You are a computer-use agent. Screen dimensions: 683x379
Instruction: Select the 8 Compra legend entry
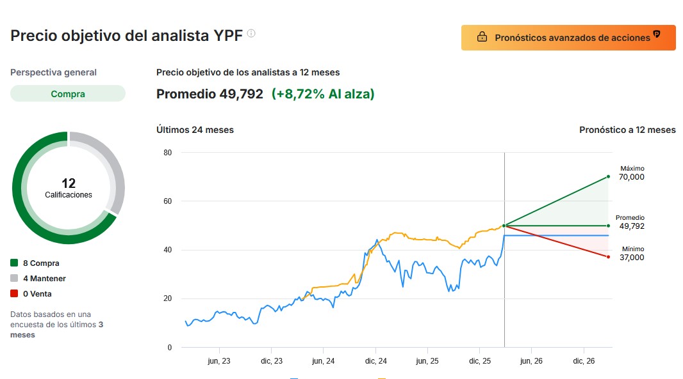click(41, 263)
